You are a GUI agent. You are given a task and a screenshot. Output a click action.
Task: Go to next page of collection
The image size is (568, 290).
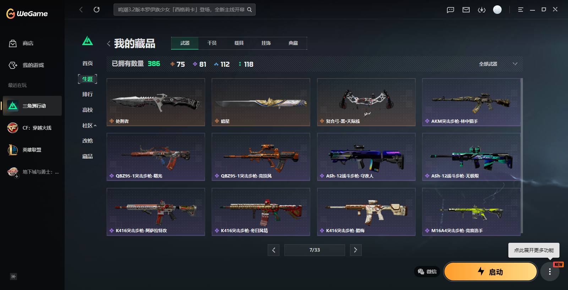click(356, 250)
